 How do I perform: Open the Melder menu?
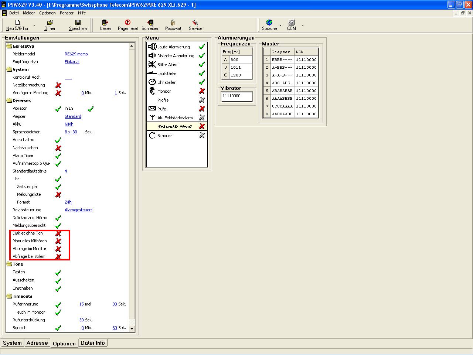(29, 13)
